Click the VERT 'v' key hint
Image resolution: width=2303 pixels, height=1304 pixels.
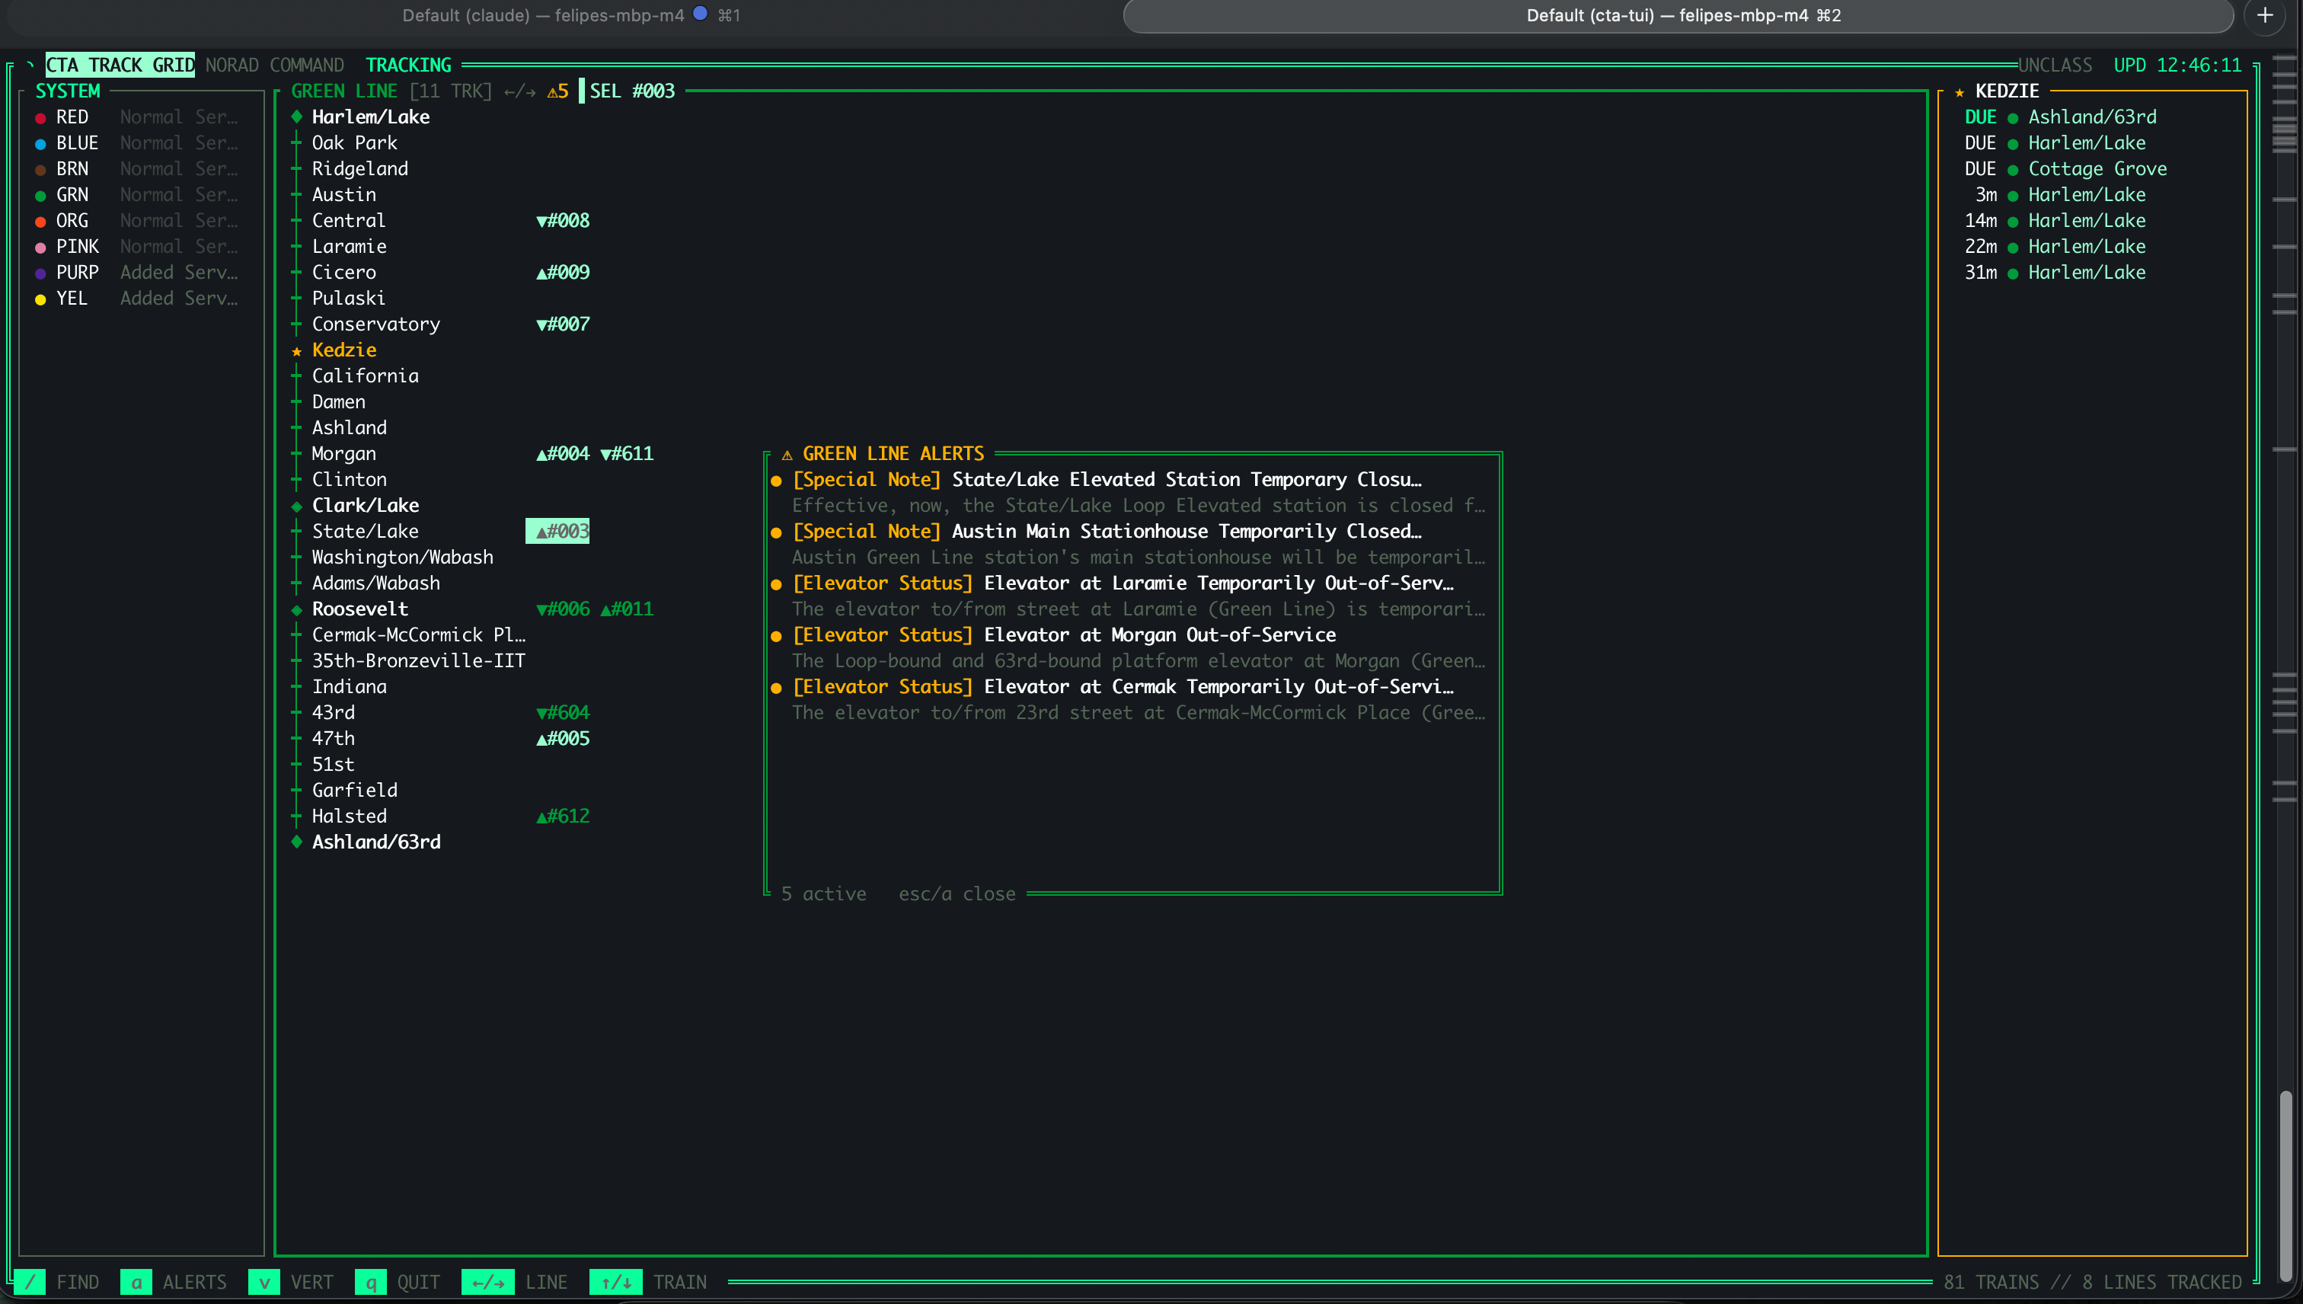[x=264, y=1282]
